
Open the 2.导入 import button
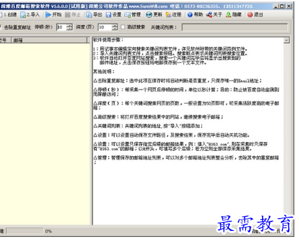click(x=30, y=15)
